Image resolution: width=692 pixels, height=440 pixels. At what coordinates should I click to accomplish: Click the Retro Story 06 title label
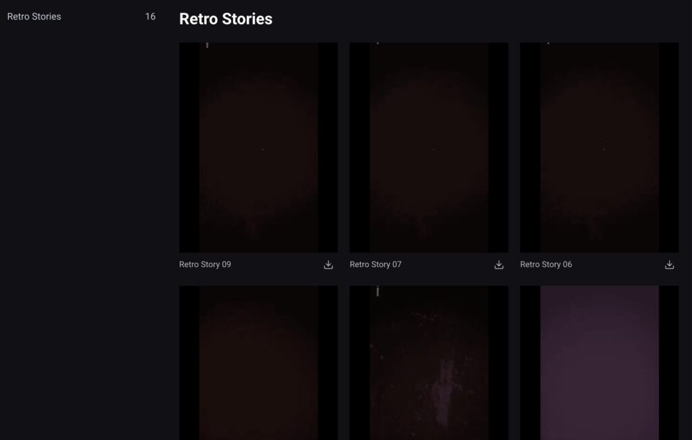[545, 264]
